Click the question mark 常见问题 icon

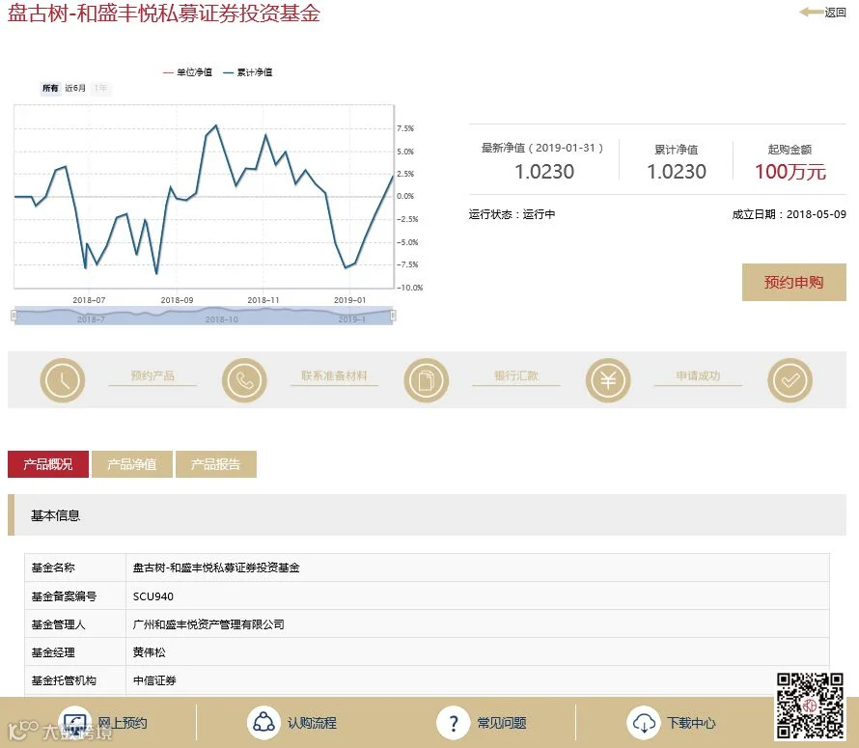[453, 723]
